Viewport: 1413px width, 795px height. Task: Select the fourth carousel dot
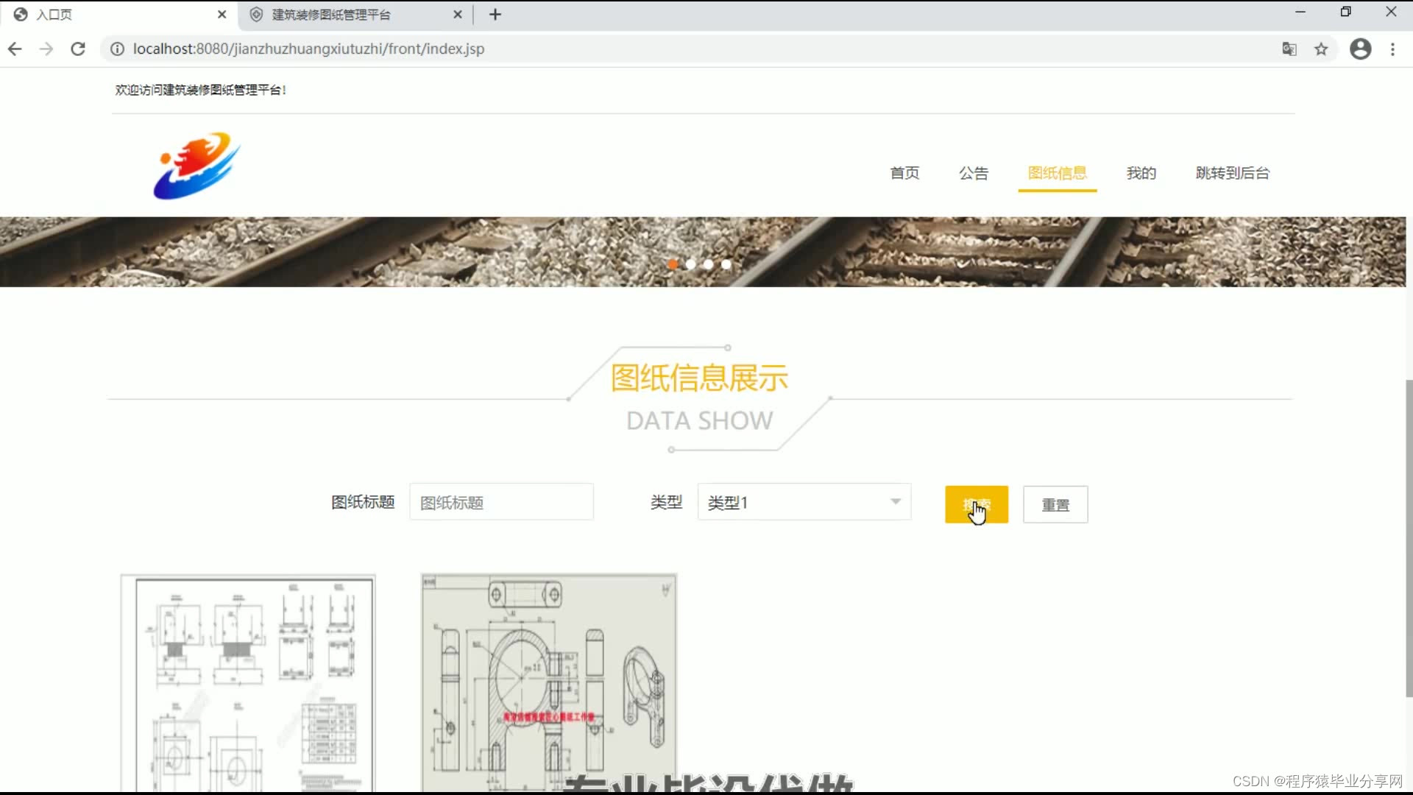click(x=726, y=264)
